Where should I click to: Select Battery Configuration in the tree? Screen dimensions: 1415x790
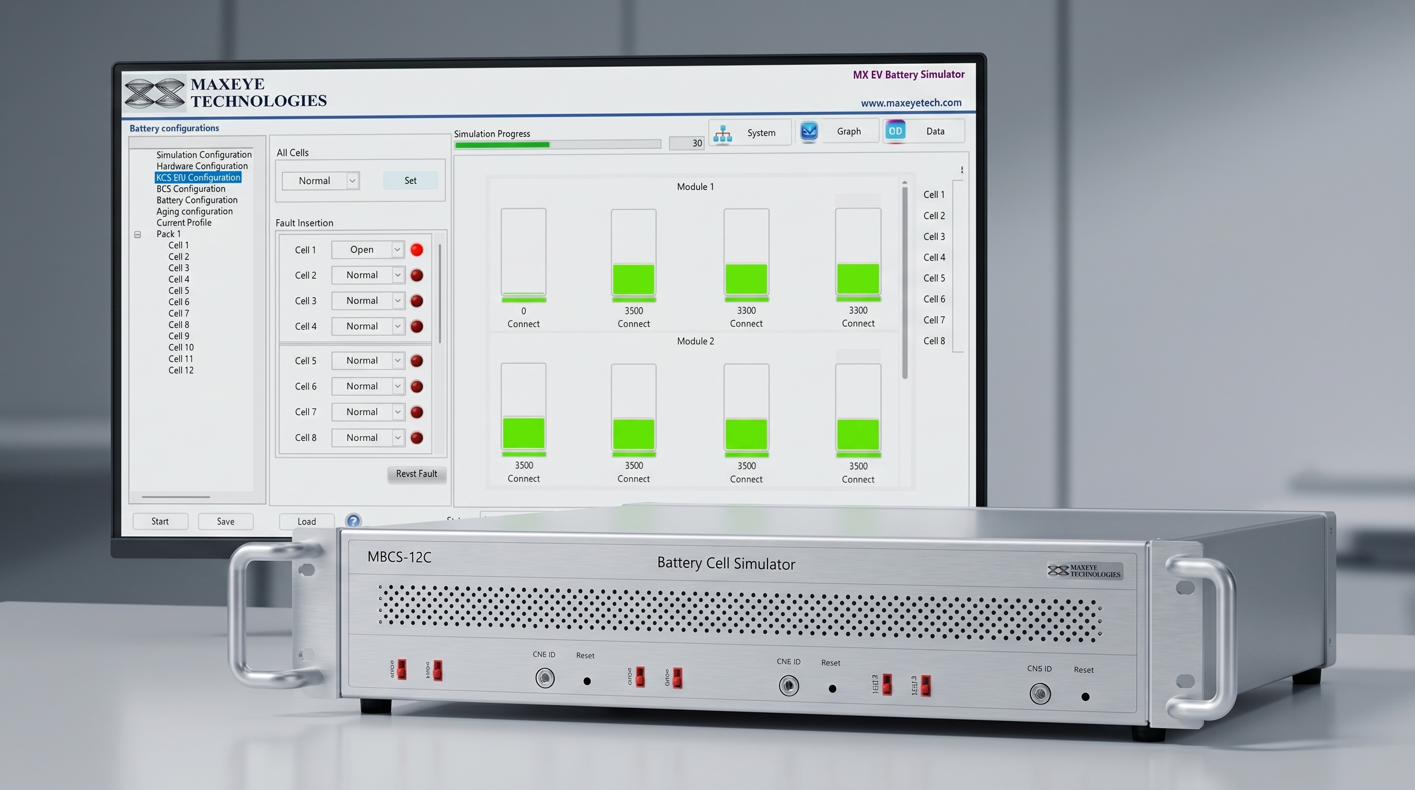196,200
